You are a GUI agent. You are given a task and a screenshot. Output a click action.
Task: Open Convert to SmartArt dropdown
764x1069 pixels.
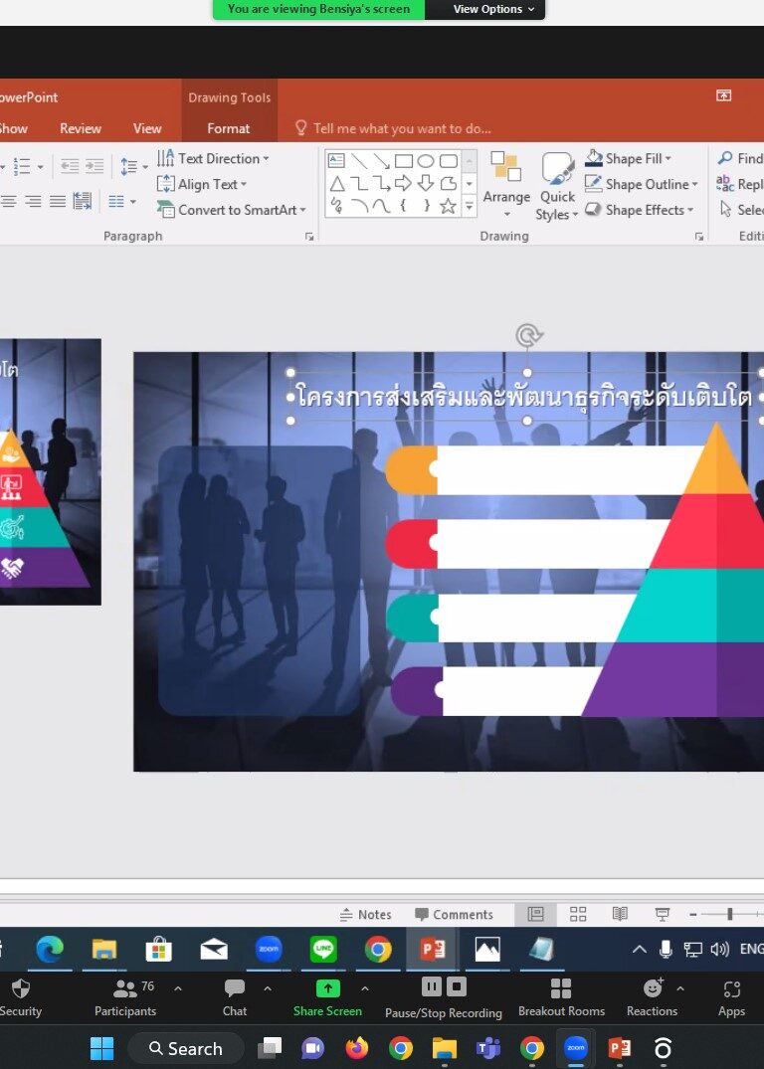[232, 210]
